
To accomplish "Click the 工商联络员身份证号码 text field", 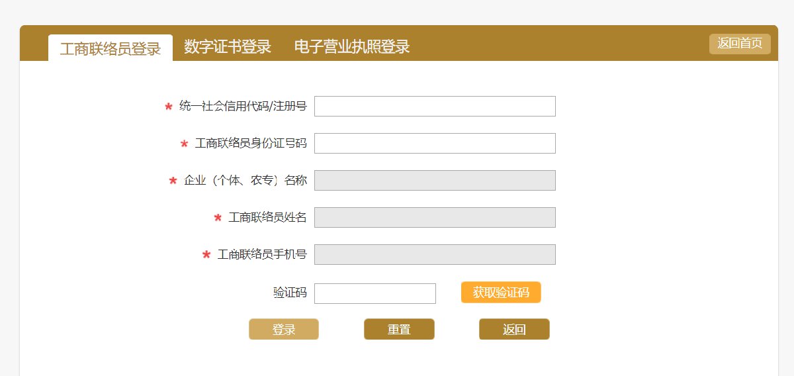I will (435, 143).
